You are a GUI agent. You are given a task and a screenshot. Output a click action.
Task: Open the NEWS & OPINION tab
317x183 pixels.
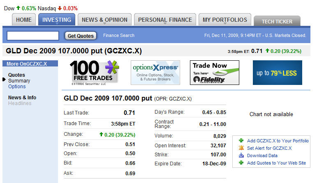click(104, 20)
